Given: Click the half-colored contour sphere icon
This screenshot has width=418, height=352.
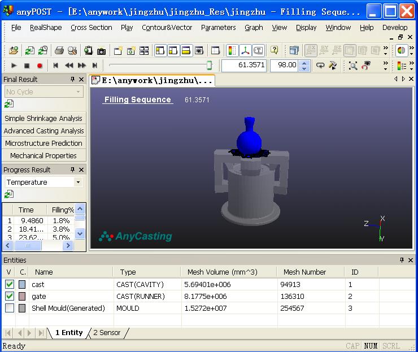Looking at the screenshot, I should pyautogui.click(x=401, y=50).
